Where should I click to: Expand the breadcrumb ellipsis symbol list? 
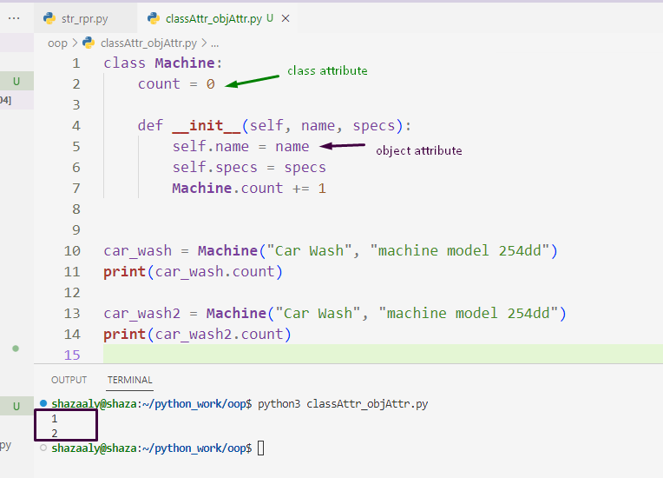click(x=215, y=43)
